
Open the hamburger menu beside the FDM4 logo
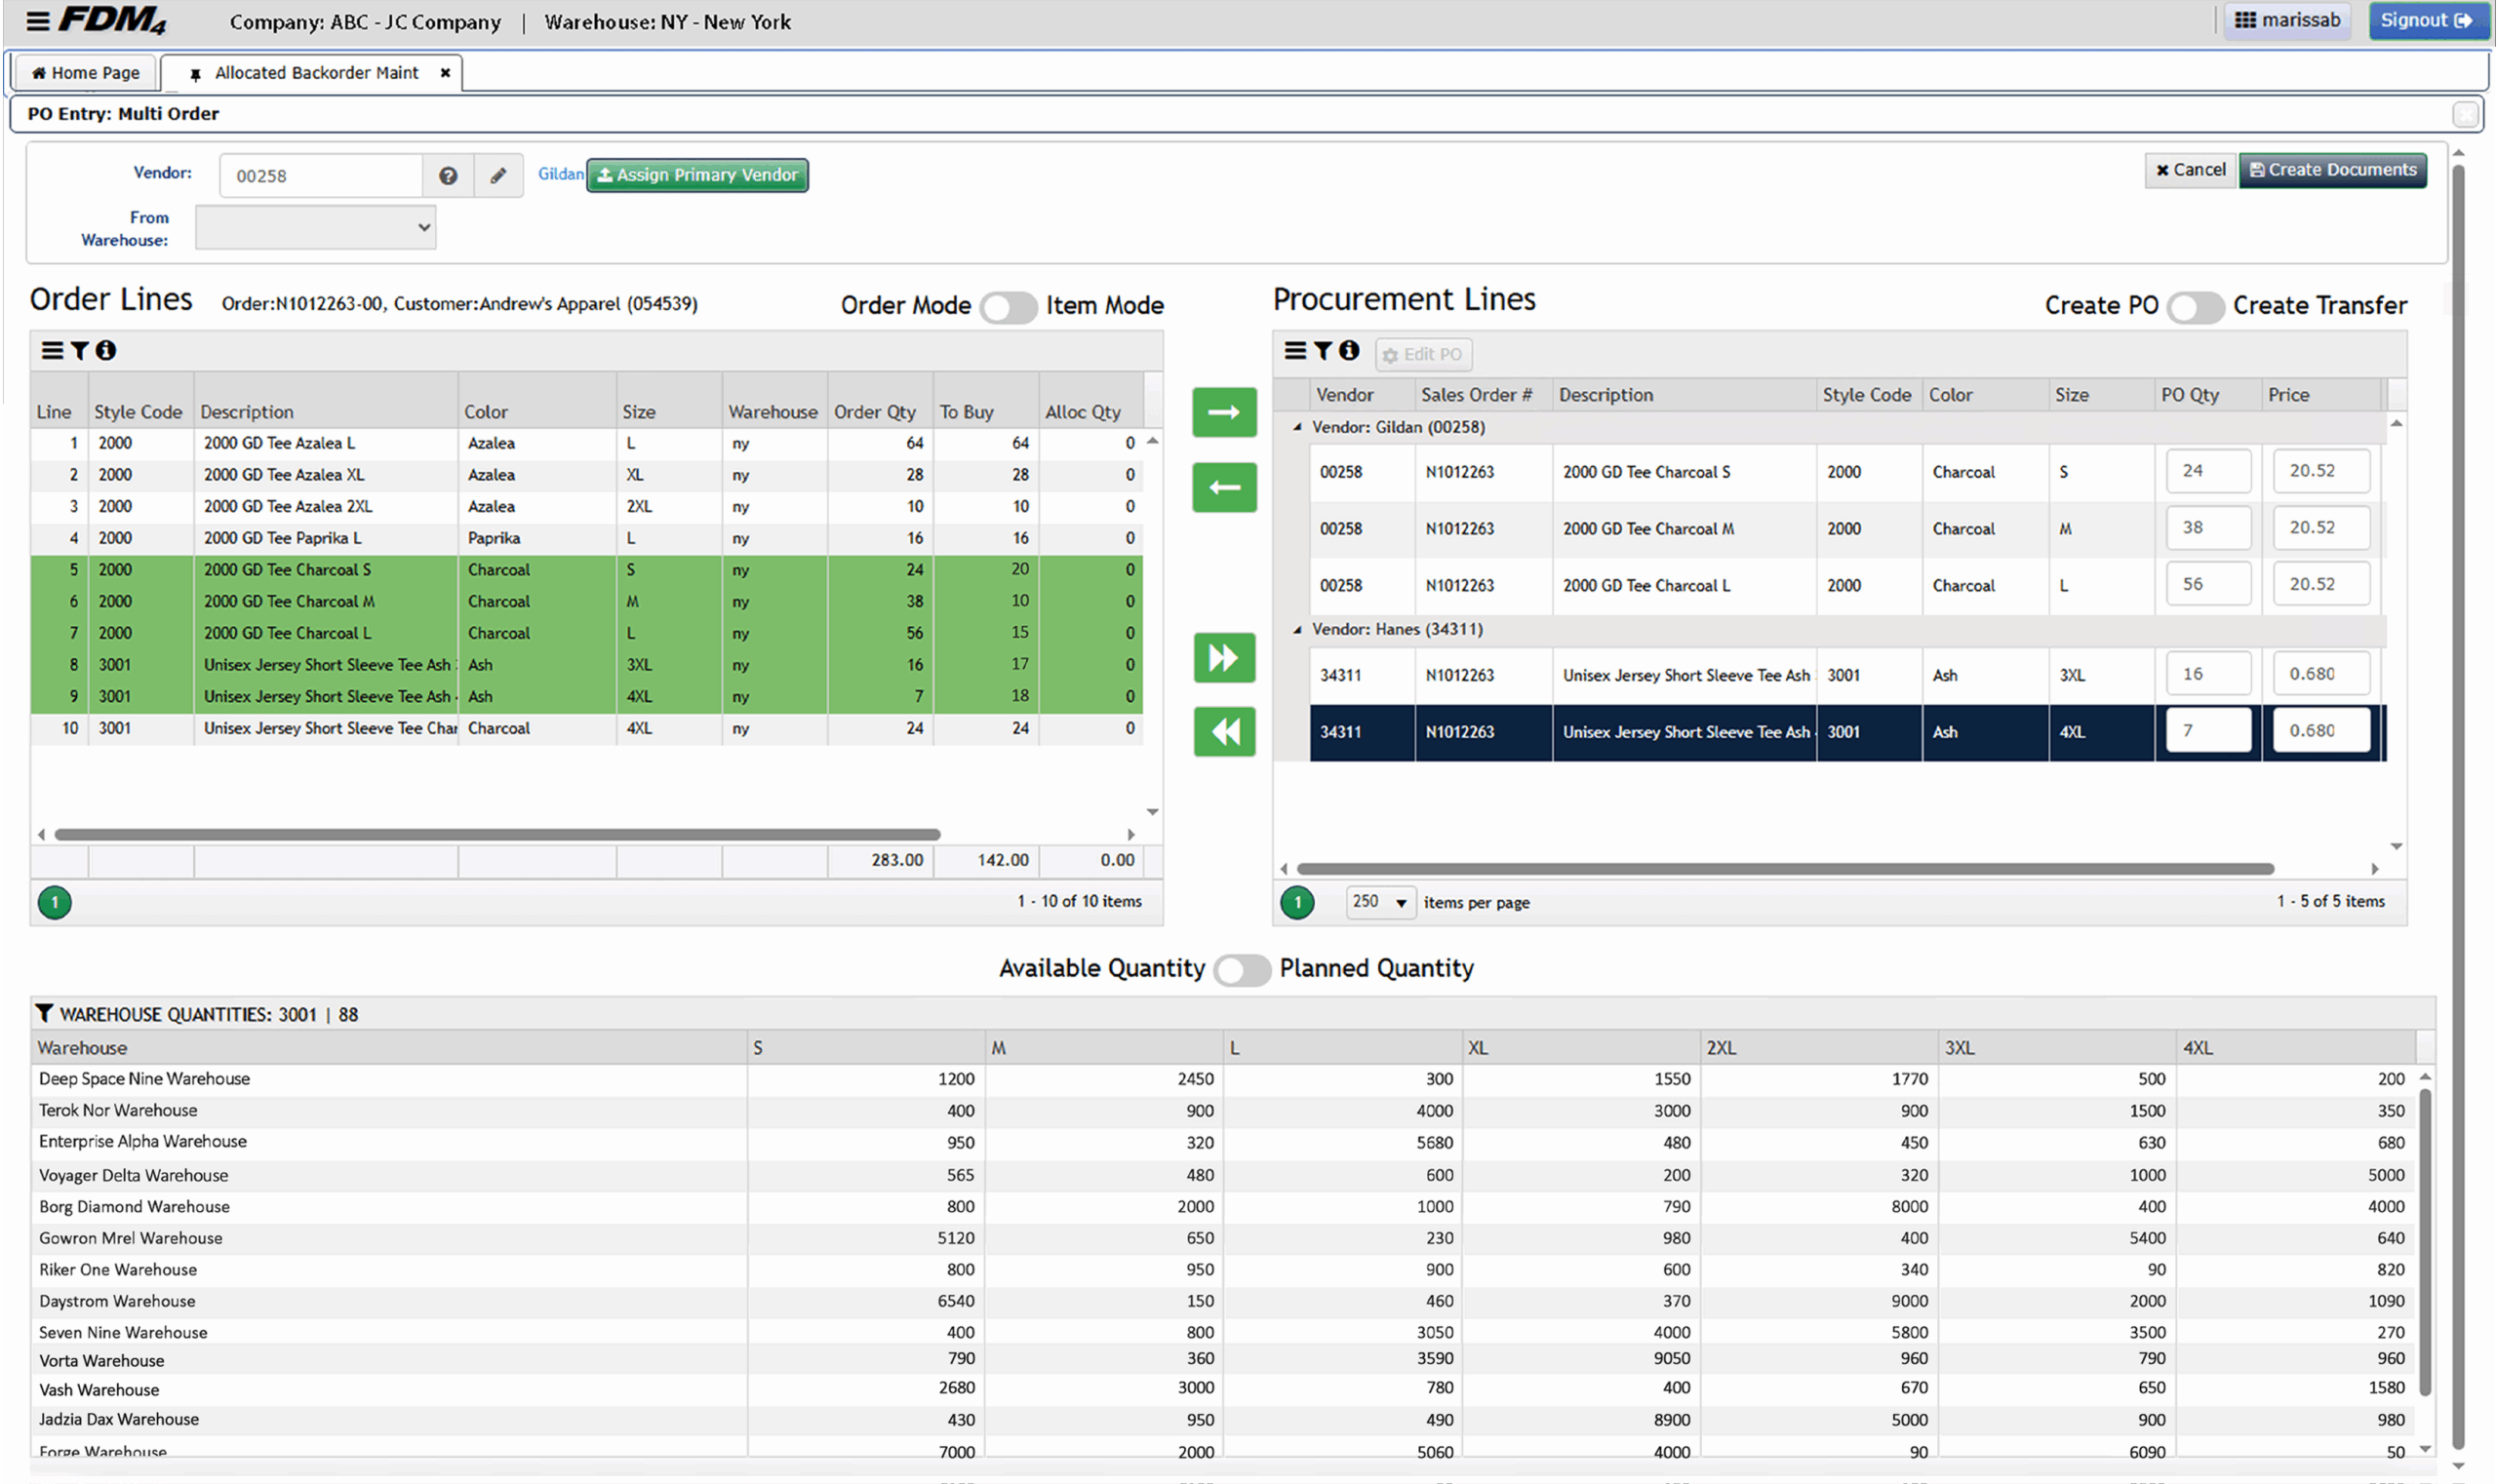coord(37,21)
